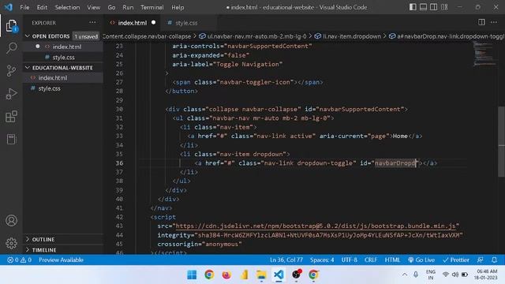Open Explorer views and more actions ellipsis
The image size is (505, 284).
point(93,23)
